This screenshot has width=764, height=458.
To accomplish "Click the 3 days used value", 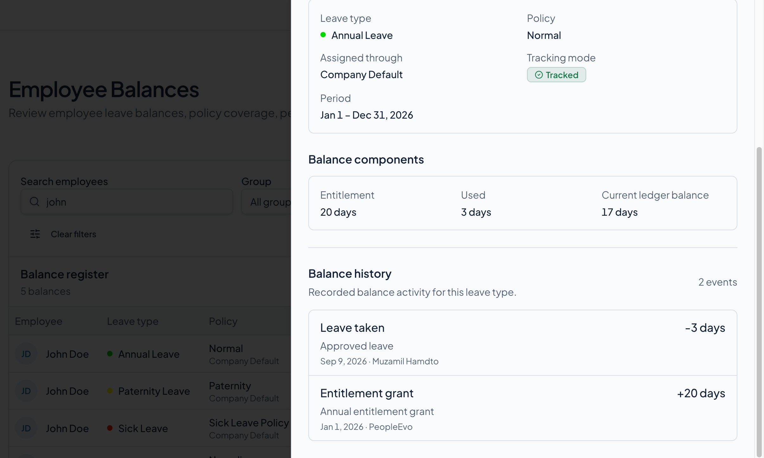I will [476, 212].
